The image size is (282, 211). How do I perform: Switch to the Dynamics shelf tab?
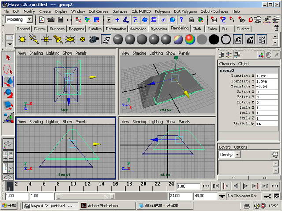pos(159,29)
